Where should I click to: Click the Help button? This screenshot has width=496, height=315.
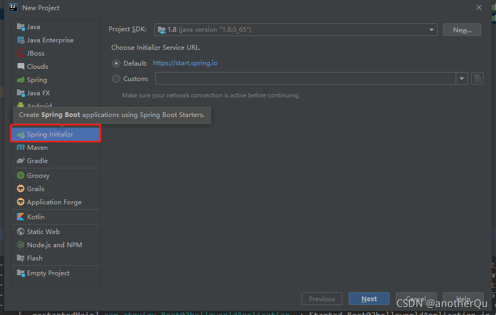click(x=463, y=299)
